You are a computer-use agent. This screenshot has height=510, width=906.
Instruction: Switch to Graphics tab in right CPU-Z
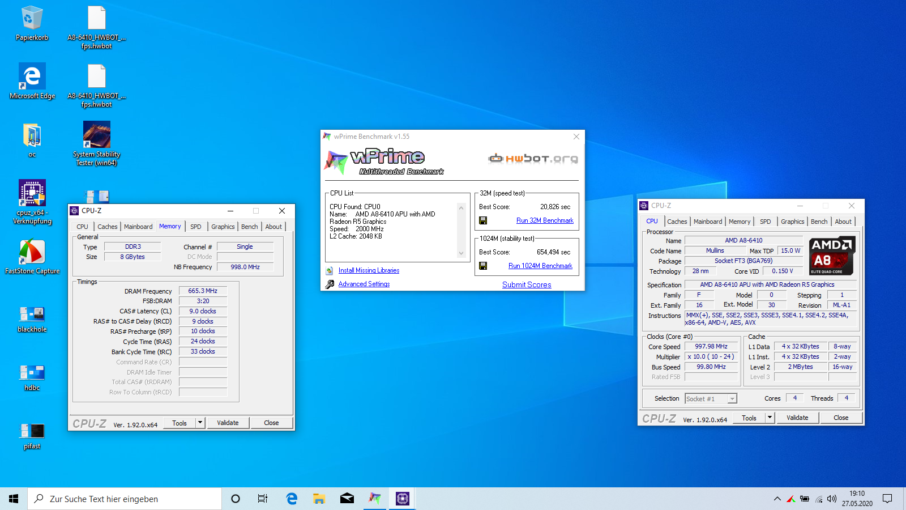792,222
